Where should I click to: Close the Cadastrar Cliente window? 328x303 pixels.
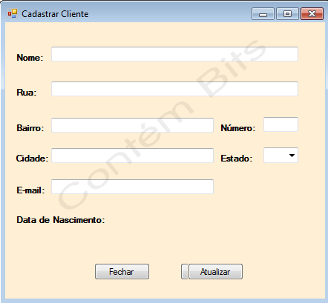coord(312,13)
